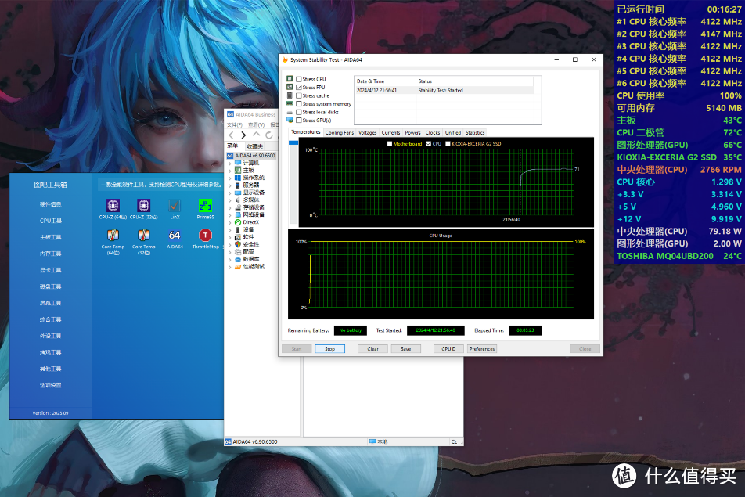Open the Statistics tab

(475, 132)
